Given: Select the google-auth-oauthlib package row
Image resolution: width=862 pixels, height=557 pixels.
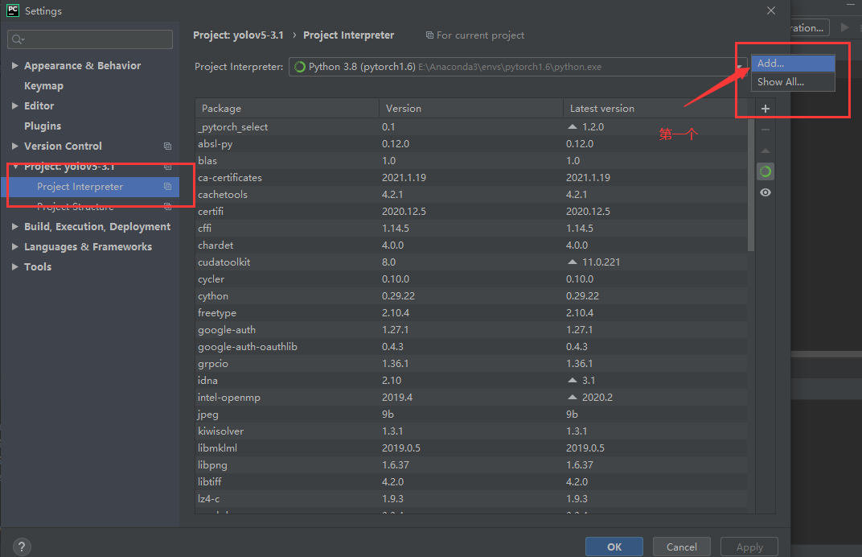Looking at the screenshot, I should pyautogui.click(x=471, y=347).
